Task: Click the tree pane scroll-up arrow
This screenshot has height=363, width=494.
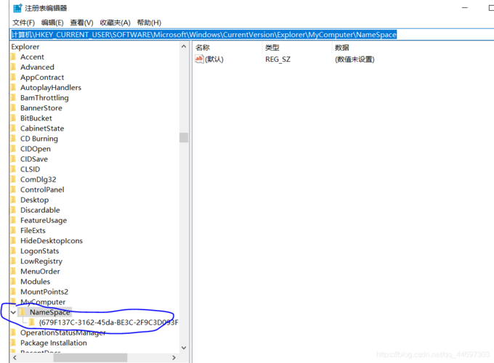Action: [x=184, y=46]
